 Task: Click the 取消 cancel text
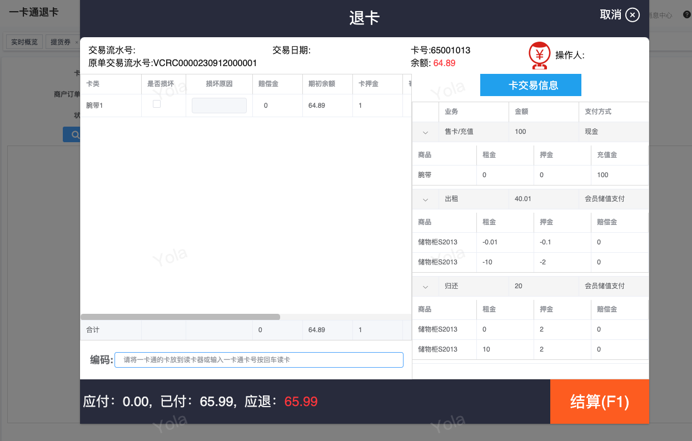[x=610, y=15]
